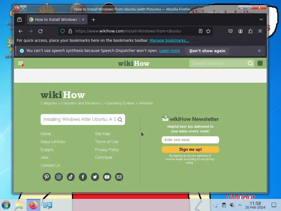Open the extensions puzzle icon
281x211 pixels.
pyautogui.click(x=250, y=31)
